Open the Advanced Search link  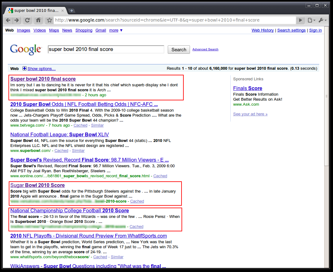[x=205, y=49]
